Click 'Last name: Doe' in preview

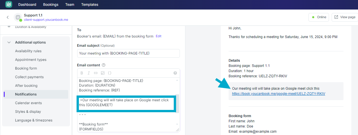(x=241, y=126)
